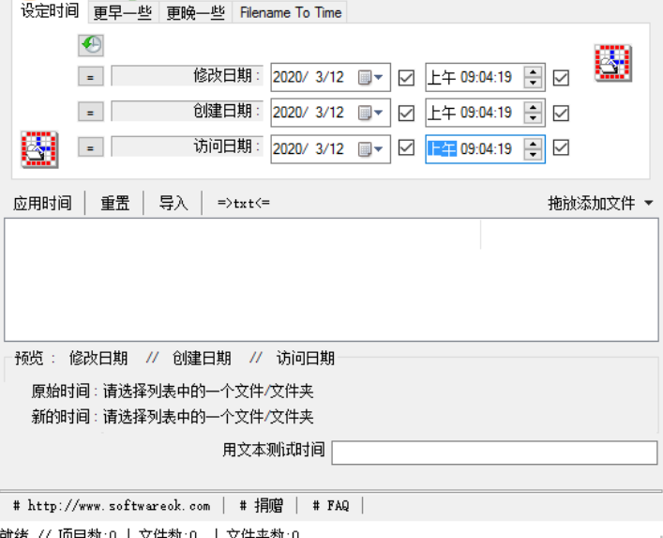Click the equals button beside 修改日期
663x538 pixels.
tap(90, 78)
